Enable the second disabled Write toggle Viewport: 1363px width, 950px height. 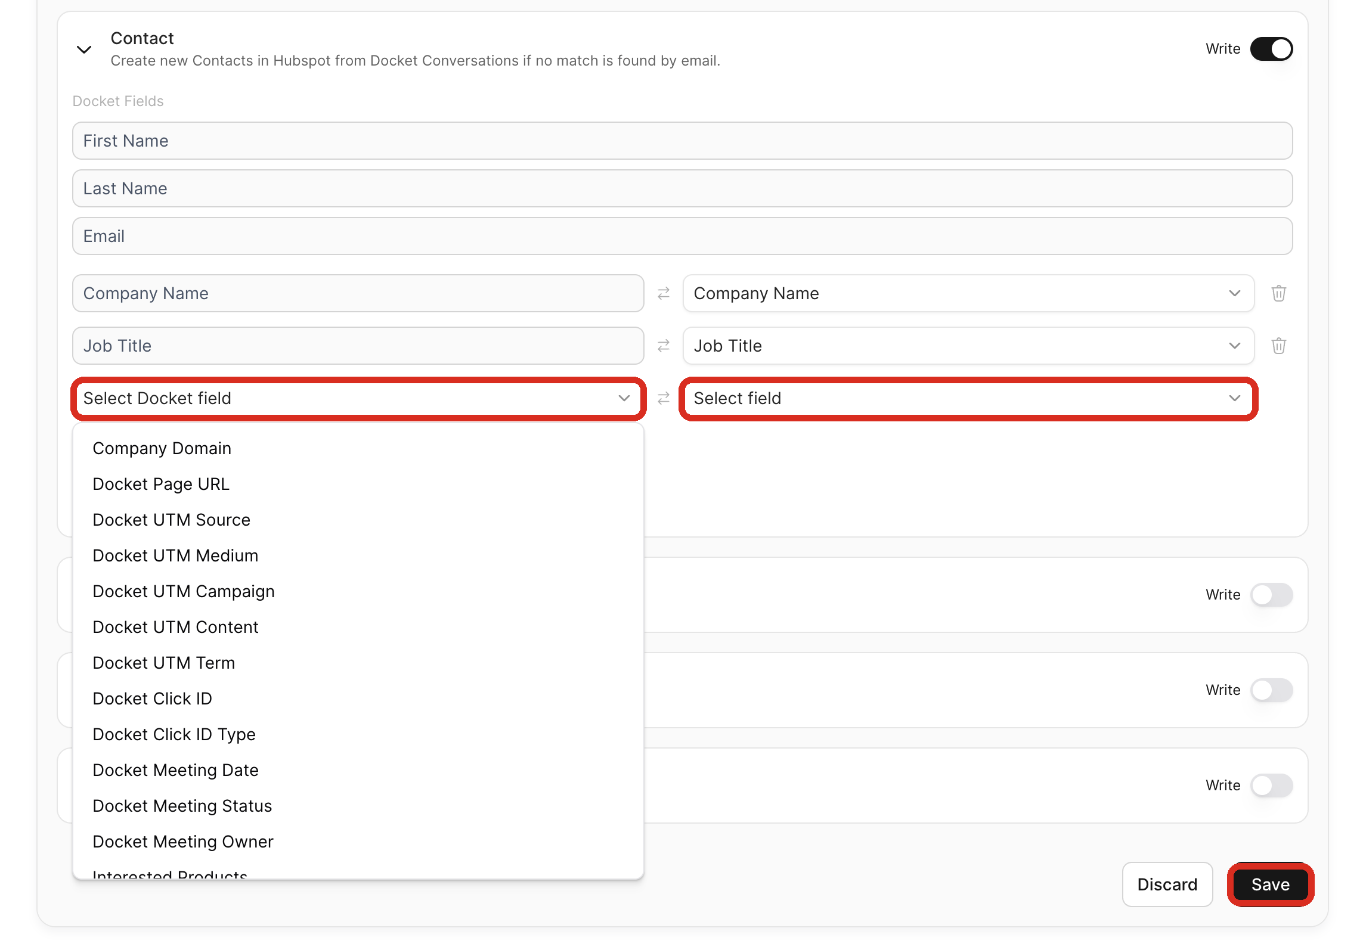[x=1271, y=690]
